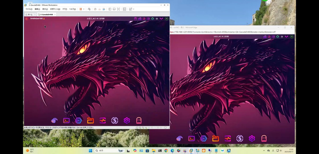Image resolution: width=319 pixels, height=154 pixels.
Task: Launch the hexagon browser dock icon in VMware guest
Action: point(78,121)
